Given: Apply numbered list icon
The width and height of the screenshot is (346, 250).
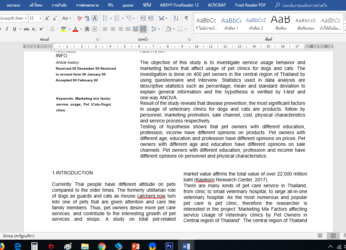Looking at the screenshot, I should pos(117,18).
